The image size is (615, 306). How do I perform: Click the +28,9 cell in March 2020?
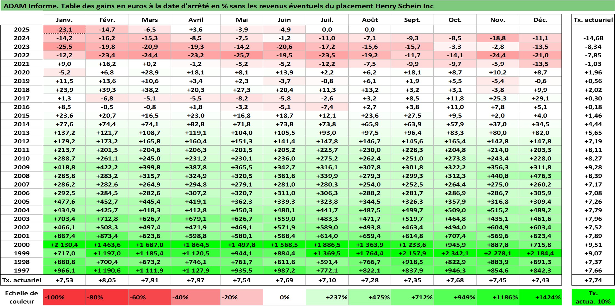pos(150,72)
